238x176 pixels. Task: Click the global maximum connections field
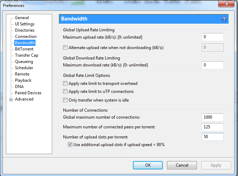[x=213, y=117]
